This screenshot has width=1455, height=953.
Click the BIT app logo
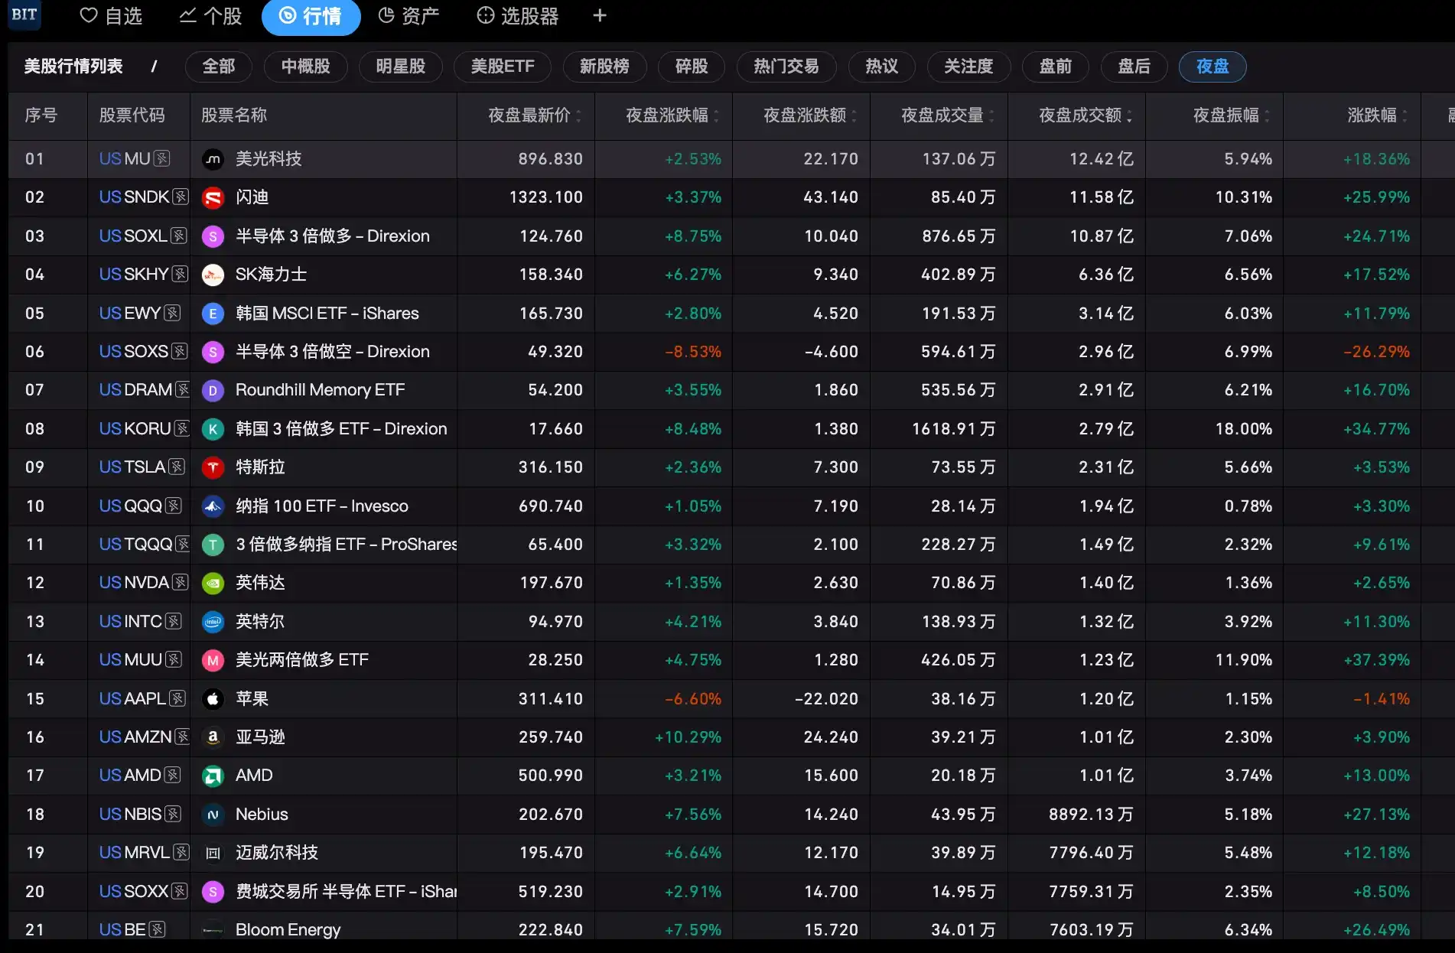tap(24, 15)
